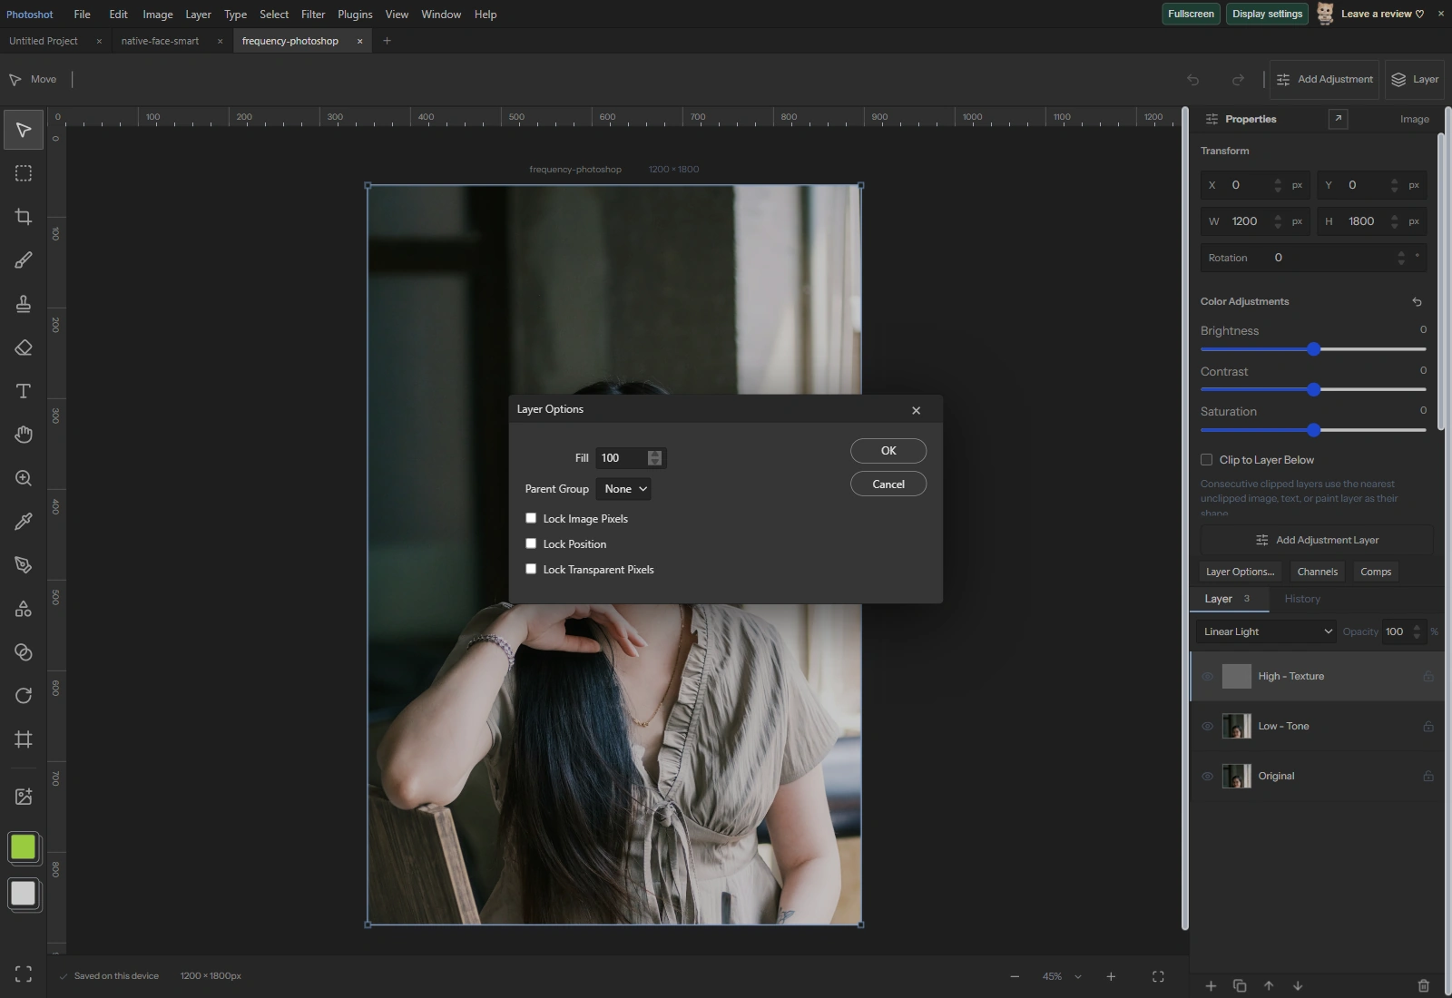Click the add new layer plus icon

coord(1211,985)
